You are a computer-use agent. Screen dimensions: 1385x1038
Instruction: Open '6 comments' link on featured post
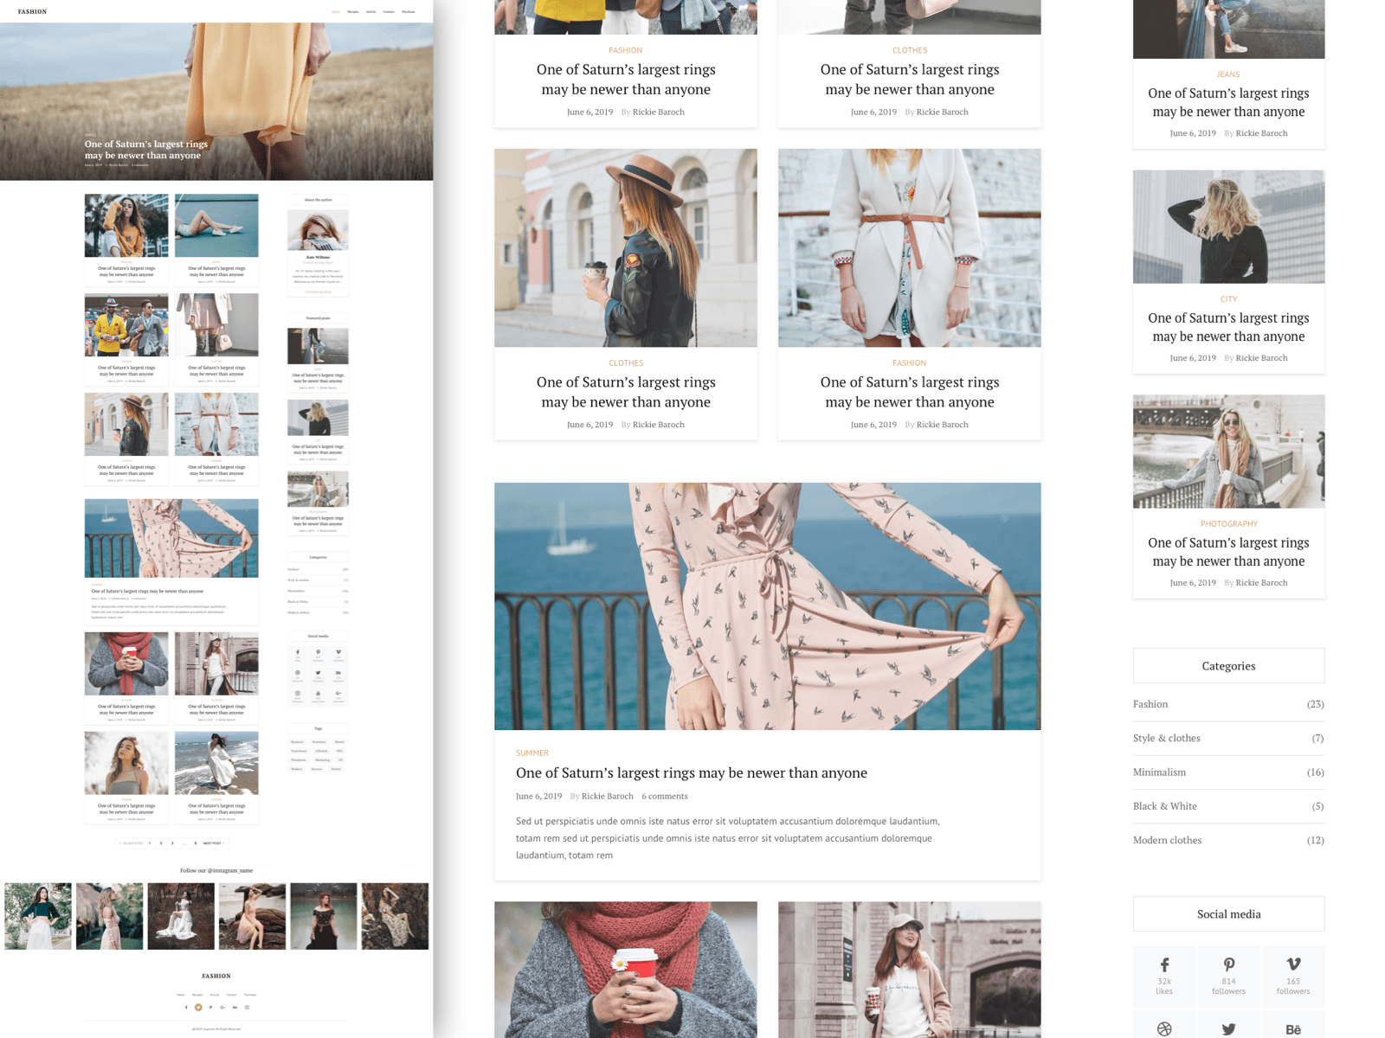coord(665,796)
